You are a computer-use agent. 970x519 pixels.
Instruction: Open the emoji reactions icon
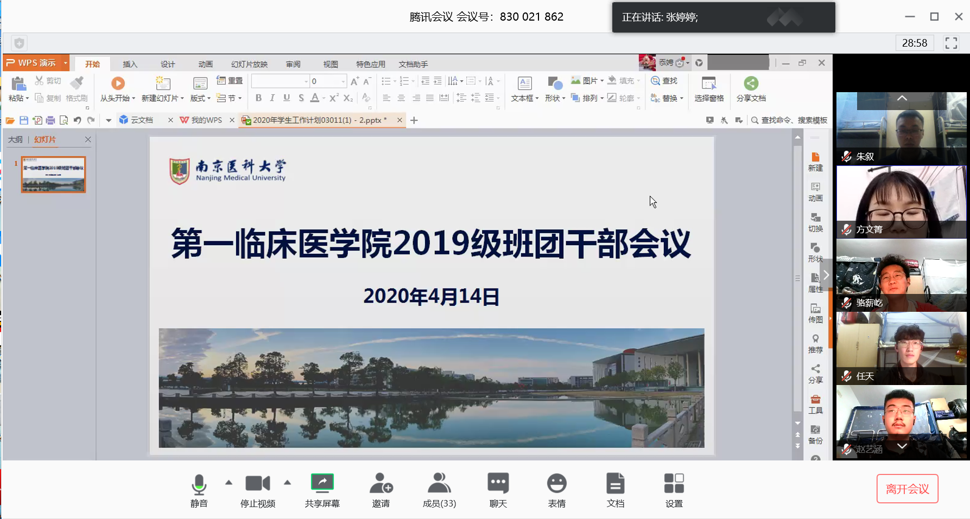click(x=556, y=483)
